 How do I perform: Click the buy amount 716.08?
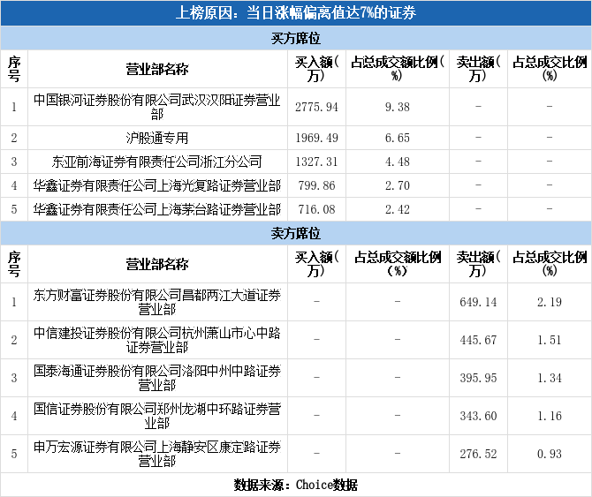(316, 209)
